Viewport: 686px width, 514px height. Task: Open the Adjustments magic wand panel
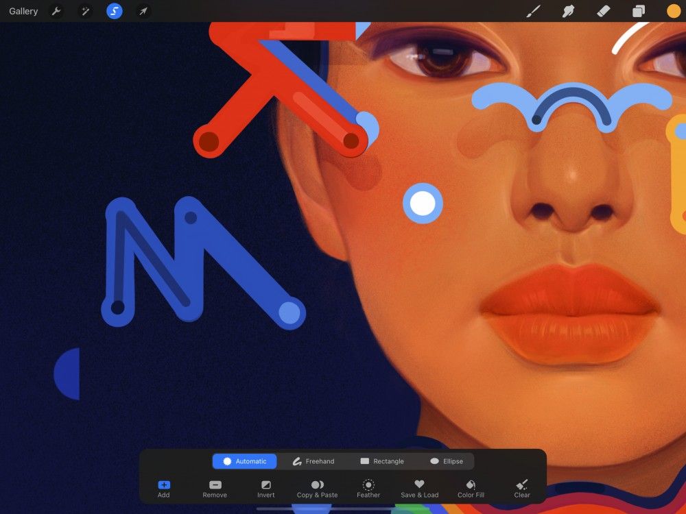click(x=84, y=10)
